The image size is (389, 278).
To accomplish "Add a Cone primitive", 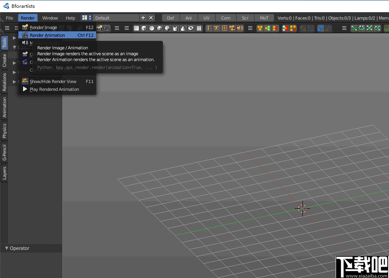I will [x=183, y=28].
